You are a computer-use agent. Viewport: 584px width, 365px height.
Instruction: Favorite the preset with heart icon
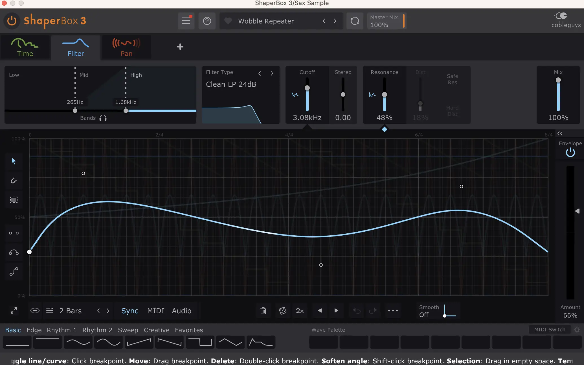pos(228,21)
